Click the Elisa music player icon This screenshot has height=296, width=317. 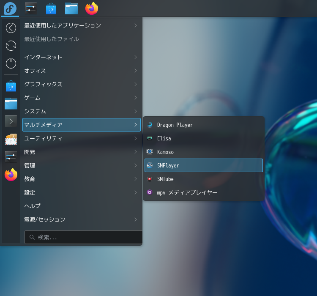pos(150,138)
